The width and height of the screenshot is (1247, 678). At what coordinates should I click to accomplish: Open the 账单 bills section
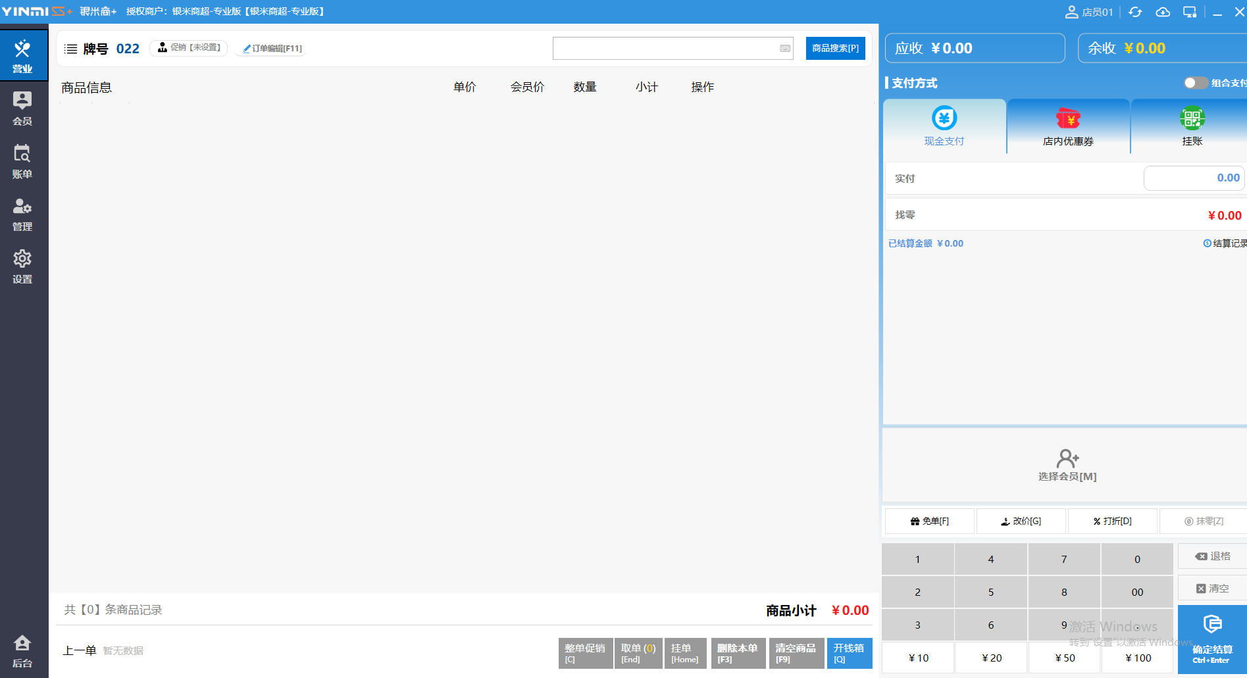tap(22, 161)
